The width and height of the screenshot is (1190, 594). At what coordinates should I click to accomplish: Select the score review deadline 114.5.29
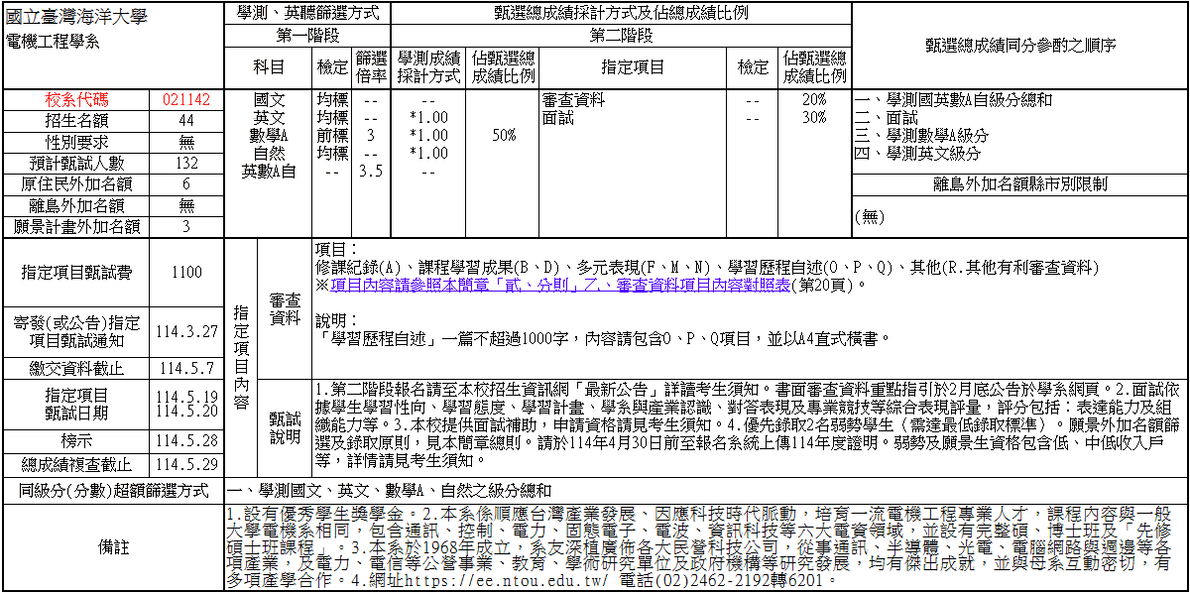coord(186,464)
